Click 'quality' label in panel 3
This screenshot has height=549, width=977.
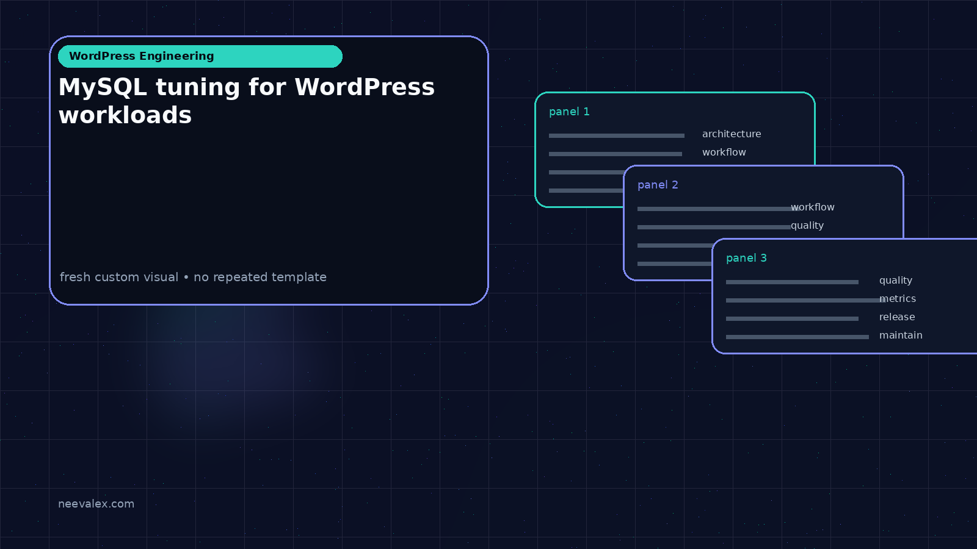pyautogui.click(x=896, y=281)
